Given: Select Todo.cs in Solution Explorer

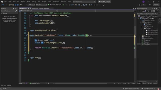Looking at the screenshot, I should 146,42.
